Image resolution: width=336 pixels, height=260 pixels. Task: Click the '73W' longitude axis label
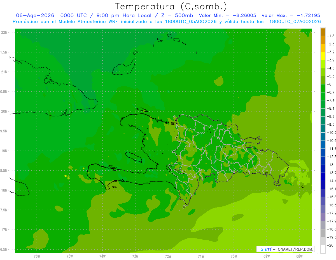tap(135, 256)
